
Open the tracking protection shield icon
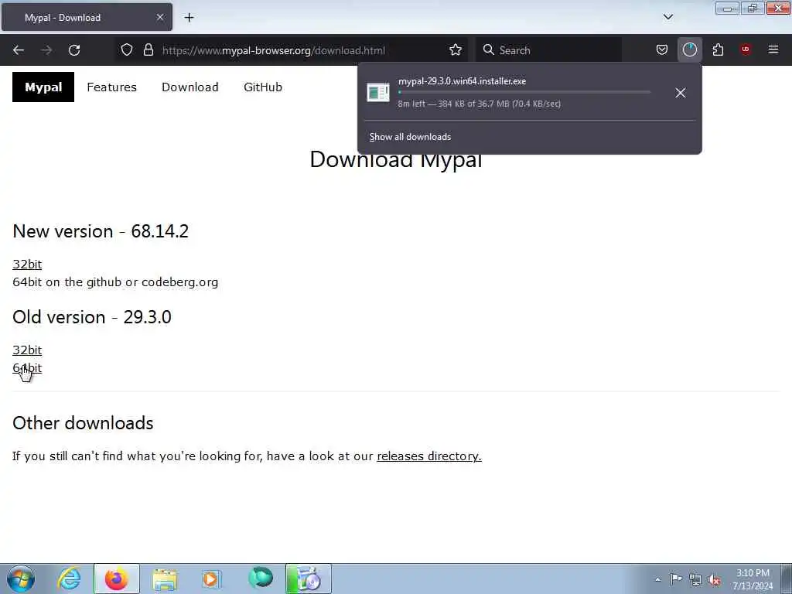127,50
